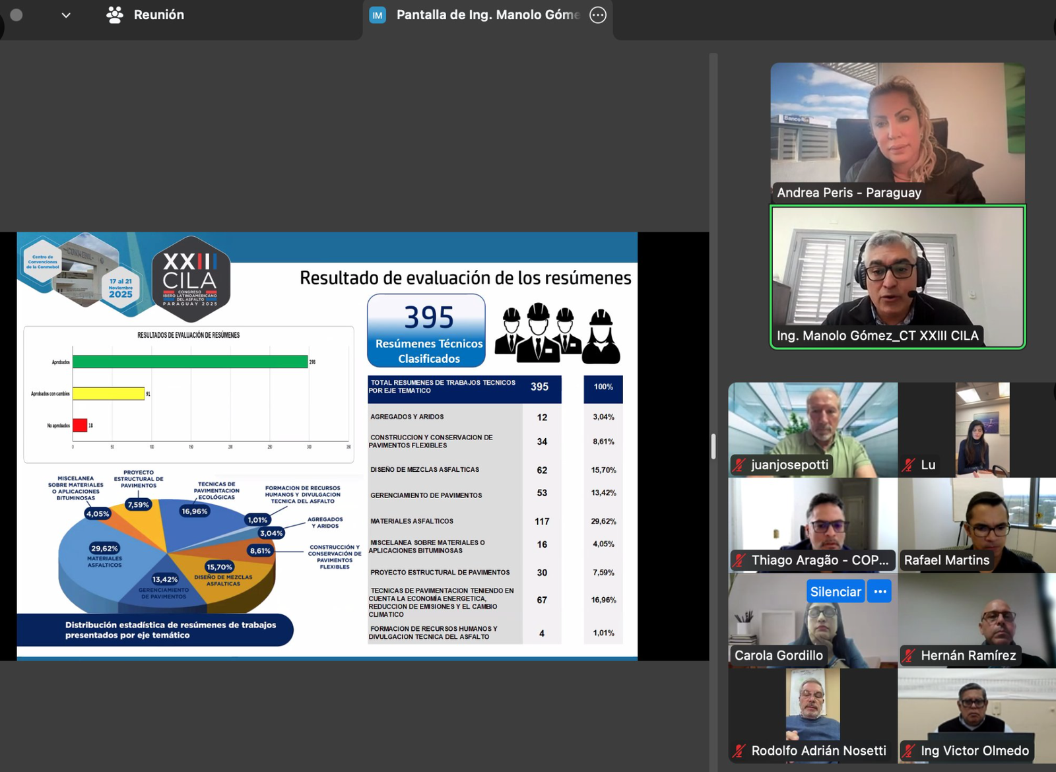The height and width of the screenshot is (772, 1056).
Task: Click Thiago Aragão's muted microphone icon
Action: 740,560
